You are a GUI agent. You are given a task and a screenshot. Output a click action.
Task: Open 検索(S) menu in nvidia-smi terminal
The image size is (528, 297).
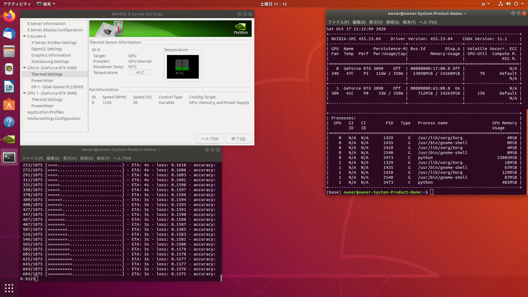[x=392, y=22]
